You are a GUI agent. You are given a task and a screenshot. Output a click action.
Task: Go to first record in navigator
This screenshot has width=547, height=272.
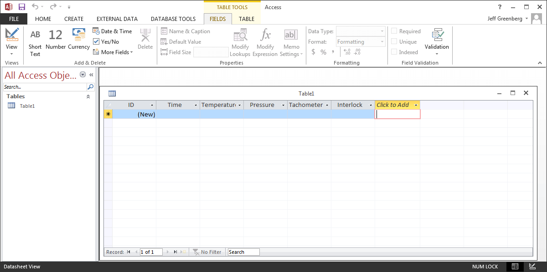tap(129, 252)
